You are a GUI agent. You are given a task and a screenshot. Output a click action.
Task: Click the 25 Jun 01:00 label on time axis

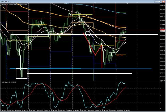[76, 110]
